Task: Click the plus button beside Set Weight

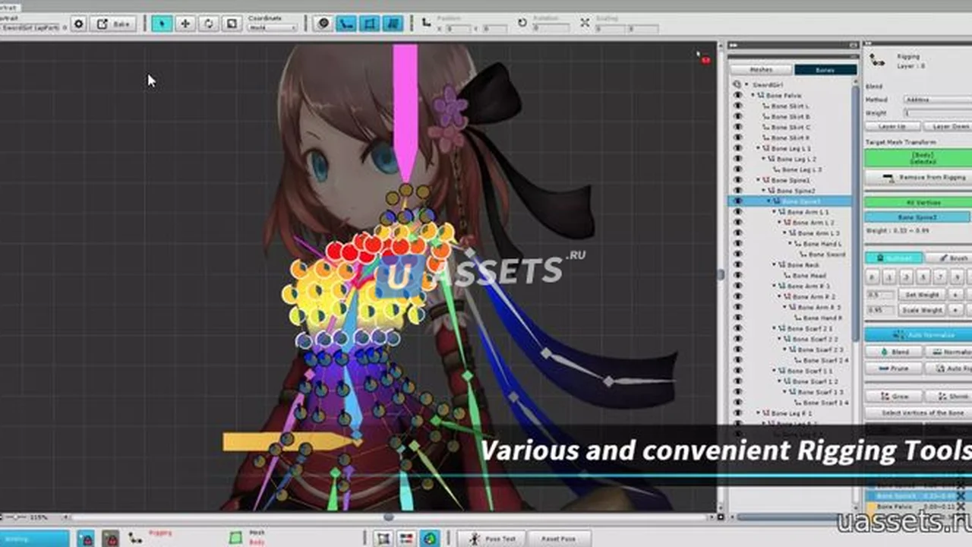Action: click(x=956, y=294)
